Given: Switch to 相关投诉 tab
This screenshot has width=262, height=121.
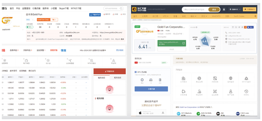Looking at the screenshot, I should pyautogui.click(x=118, y=78).
